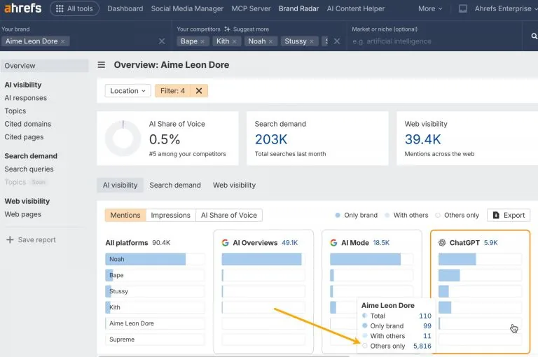This screenshot has height=357, width=538.
Task: Select Overview in the sidebar
Action: click(45, 66)
